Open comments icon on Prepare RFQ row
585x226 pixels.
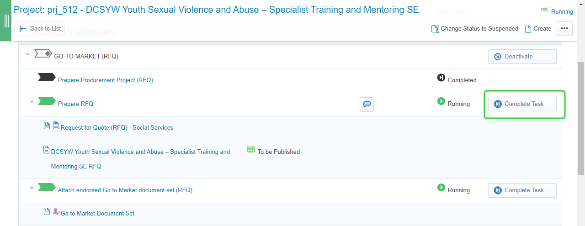coord(367,105)
